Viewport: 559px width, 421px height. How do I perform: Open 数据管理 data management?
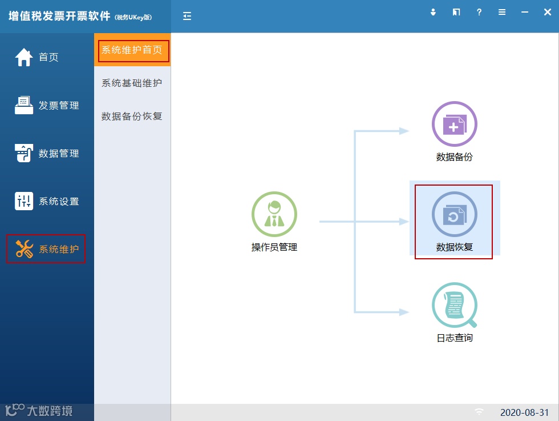pyautogui.click(x=47, y=153)
